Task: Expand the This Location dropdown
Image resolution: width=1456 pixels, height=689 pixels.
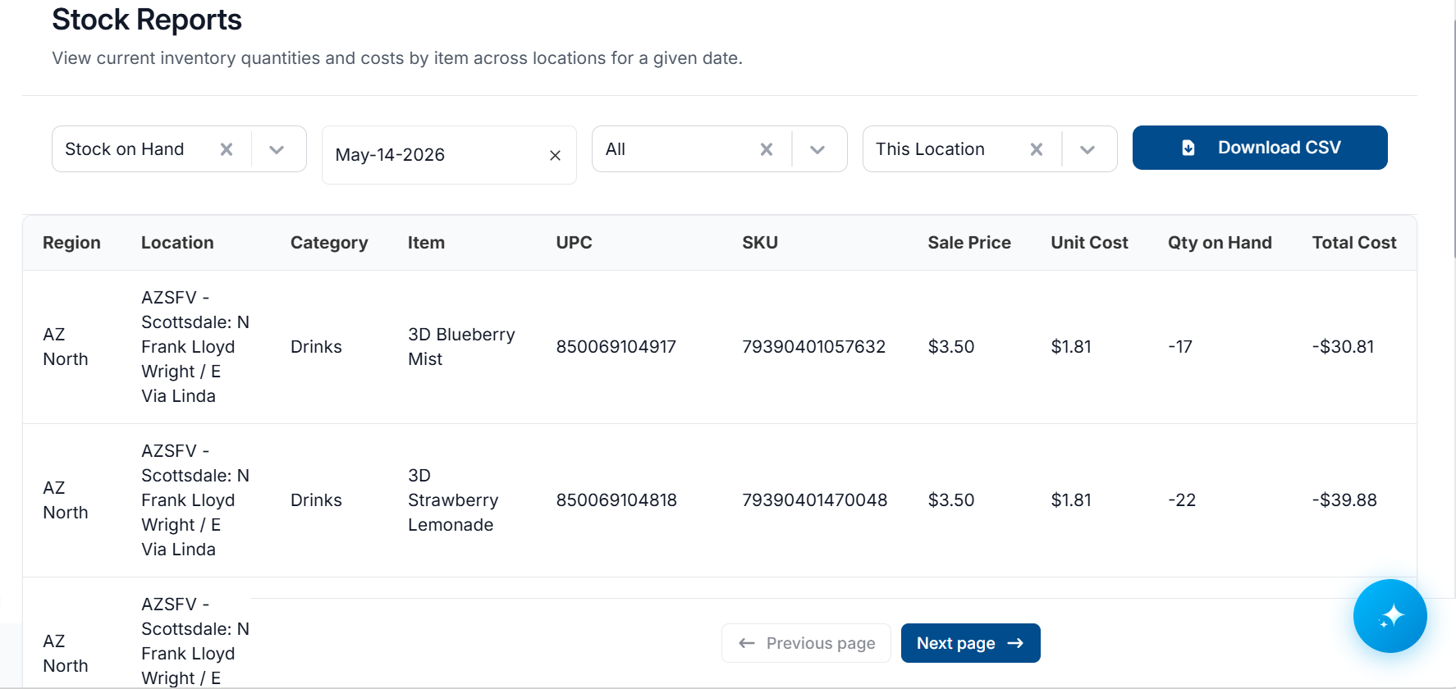Action: click(1087, 149)
